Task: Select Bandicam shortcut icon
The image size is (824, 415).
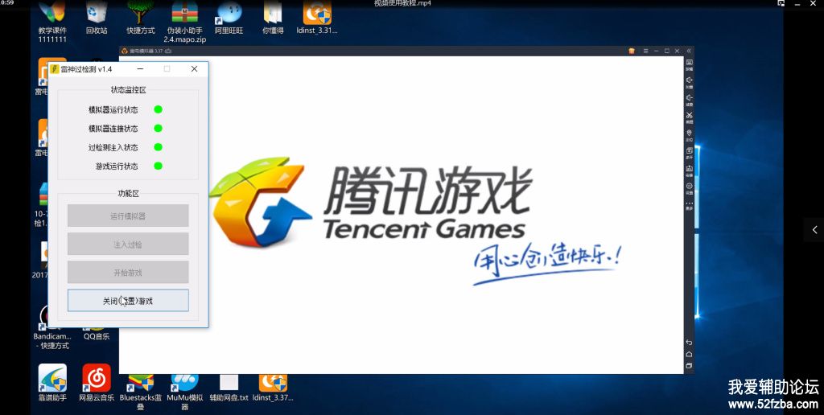Action: 52,327
